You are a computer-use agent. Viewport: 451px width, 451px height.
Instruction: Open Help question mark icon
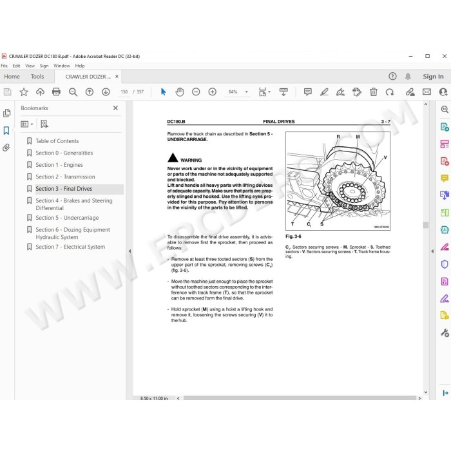(392, 76)
